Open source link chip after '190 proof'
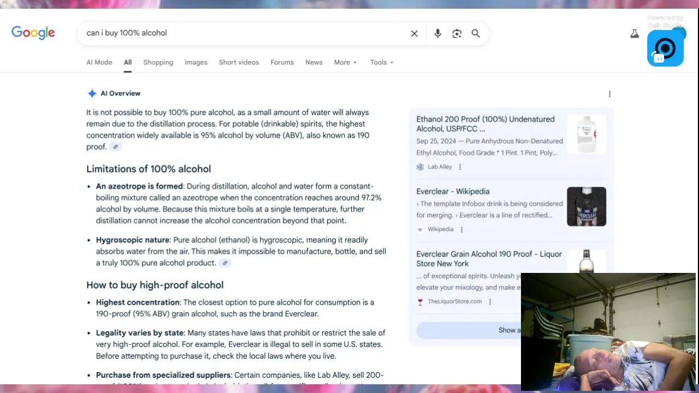The width and height of the screenshot is (699, 393). (115, 147)
